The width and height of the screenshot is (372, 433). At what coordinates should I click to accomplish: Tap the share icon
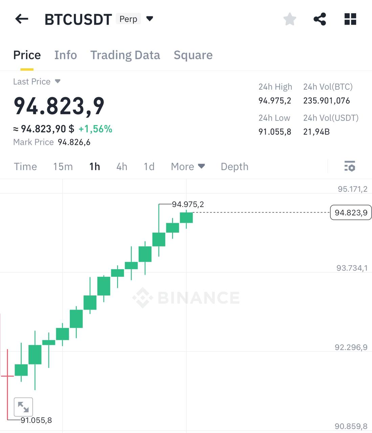(320, 19)
